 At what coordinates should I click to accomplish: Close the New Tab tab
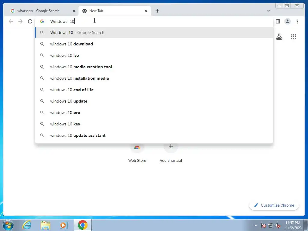146,11
